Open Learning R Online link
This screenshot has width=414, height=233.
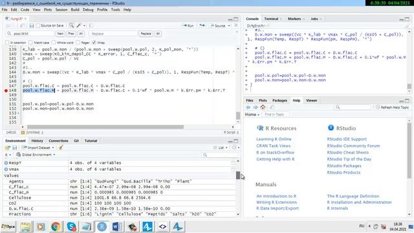274,139
